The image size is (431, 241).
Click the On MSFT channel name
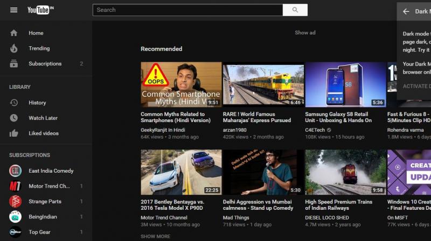pos(398,218)
